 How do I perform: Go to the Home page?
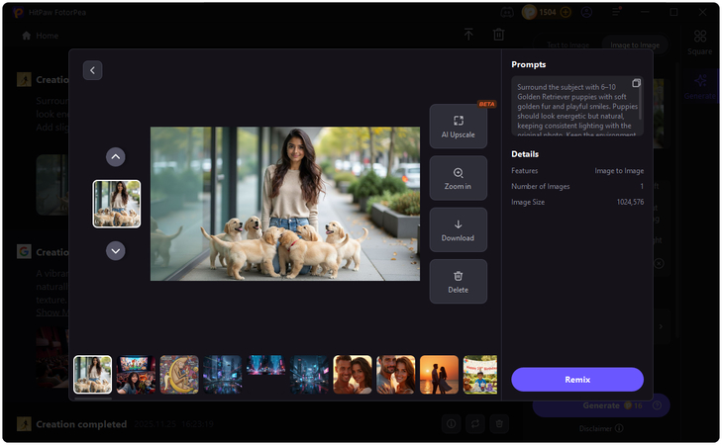click(41, 36)
